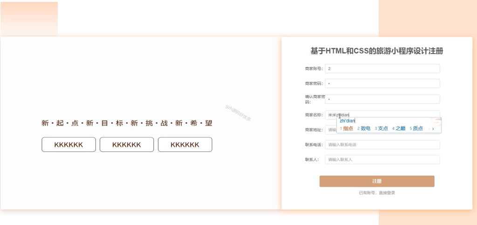Click the last KKKKKK button

[185, 145]
